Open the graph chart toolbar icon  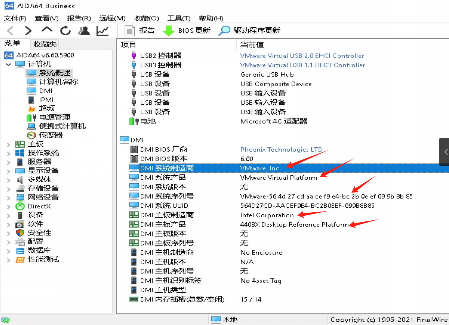[x=102, y=30]
